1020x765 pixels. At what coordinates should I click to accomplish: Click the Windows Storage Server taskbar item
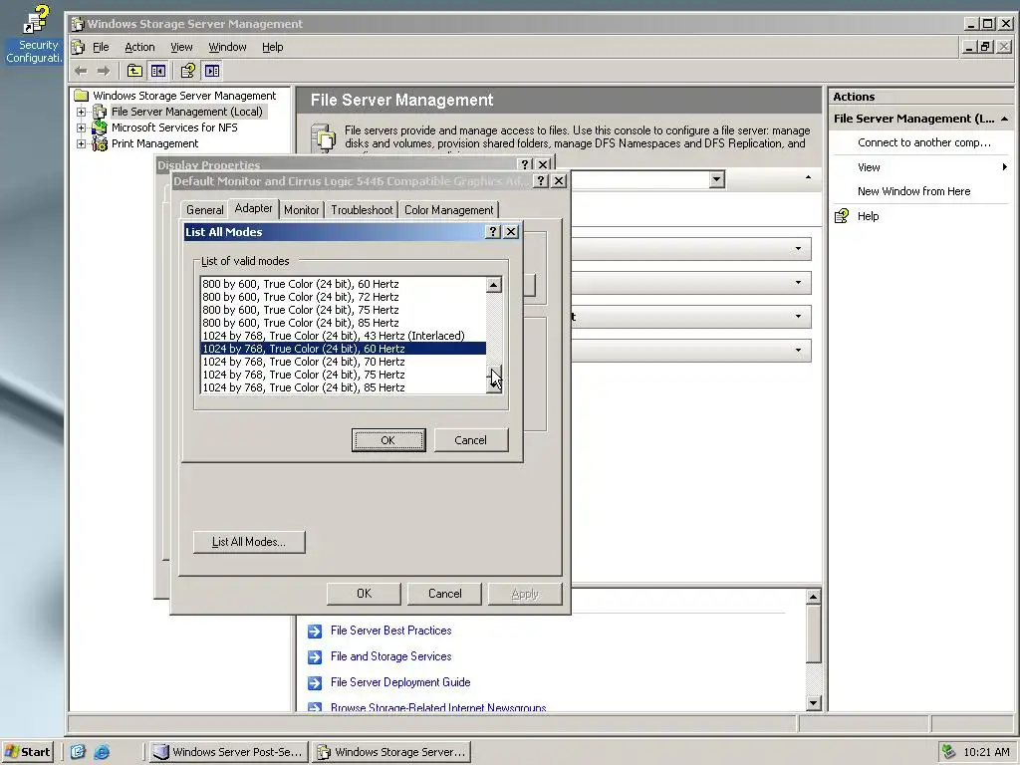coord(391,752)
